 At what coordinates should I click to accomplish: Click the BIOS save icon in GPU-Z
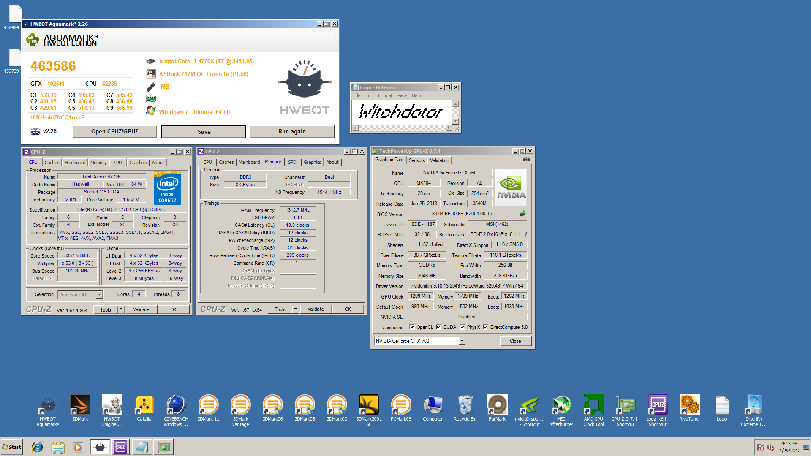click(x=523, y=214)
